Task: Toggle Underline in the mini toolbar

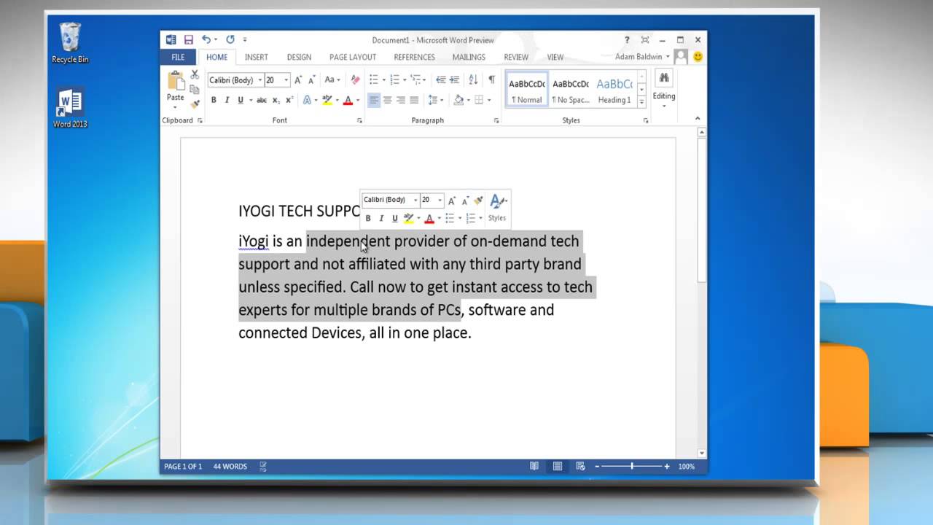Action: (394, 218)
